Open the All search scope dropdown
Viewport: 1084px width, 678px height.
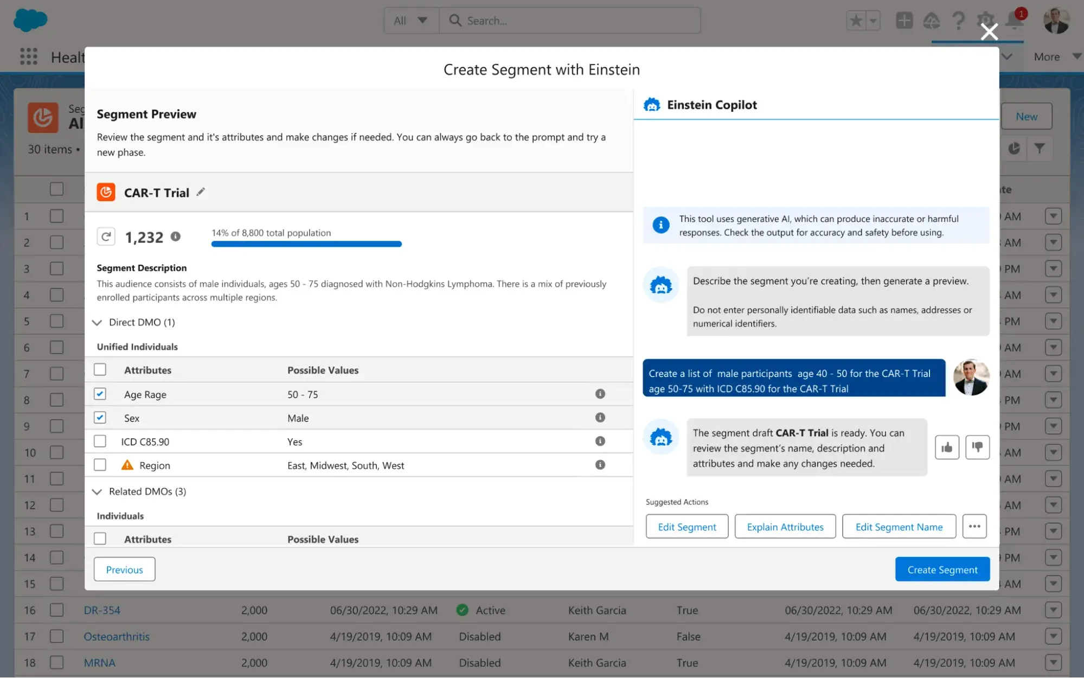click(x=410, y=20)
